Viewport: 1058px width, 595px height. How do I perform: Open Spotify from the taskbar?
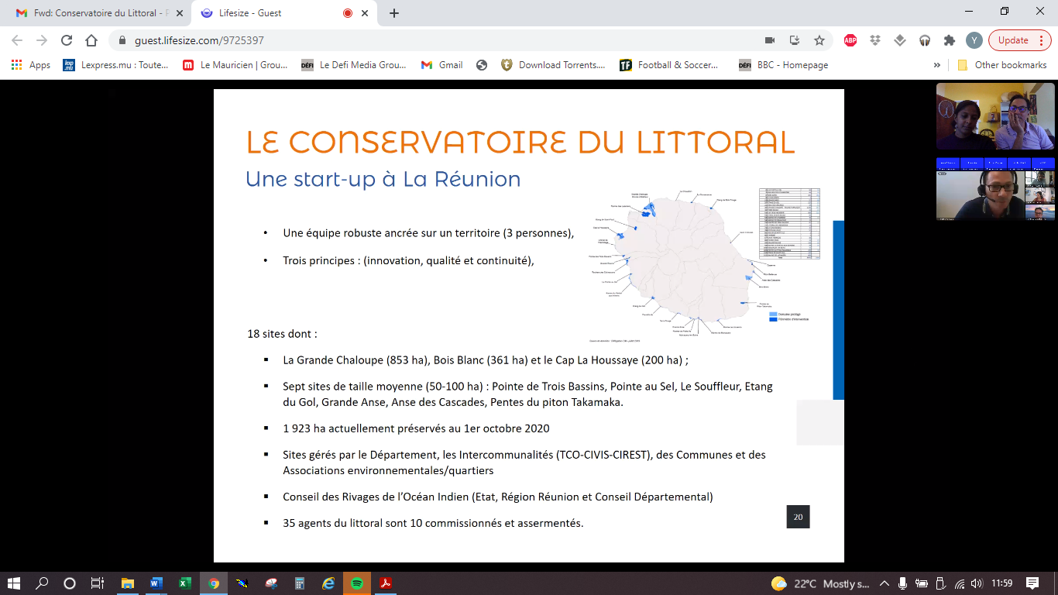356,583
